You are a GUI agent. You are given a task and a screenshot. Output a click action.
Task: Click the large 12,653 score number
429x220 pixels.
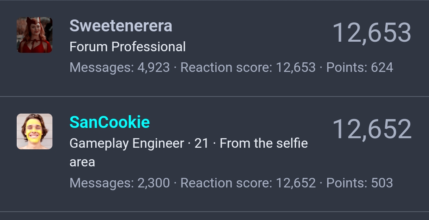pyautogui.click(x=372, y=33)
